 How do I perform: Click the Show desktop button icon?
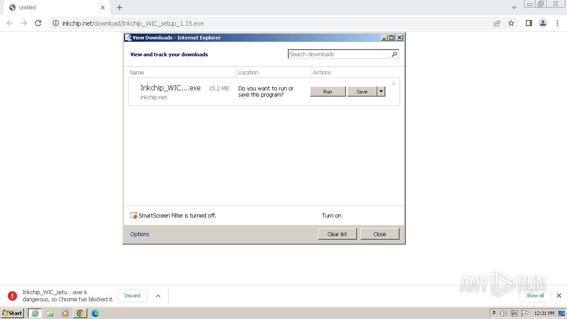pyautogui.click(x=562, y=313)
